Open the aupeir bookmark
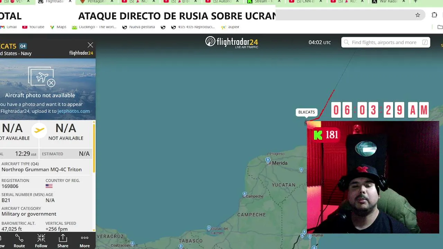Screen dimensions: 443x249 coord(230,27)
